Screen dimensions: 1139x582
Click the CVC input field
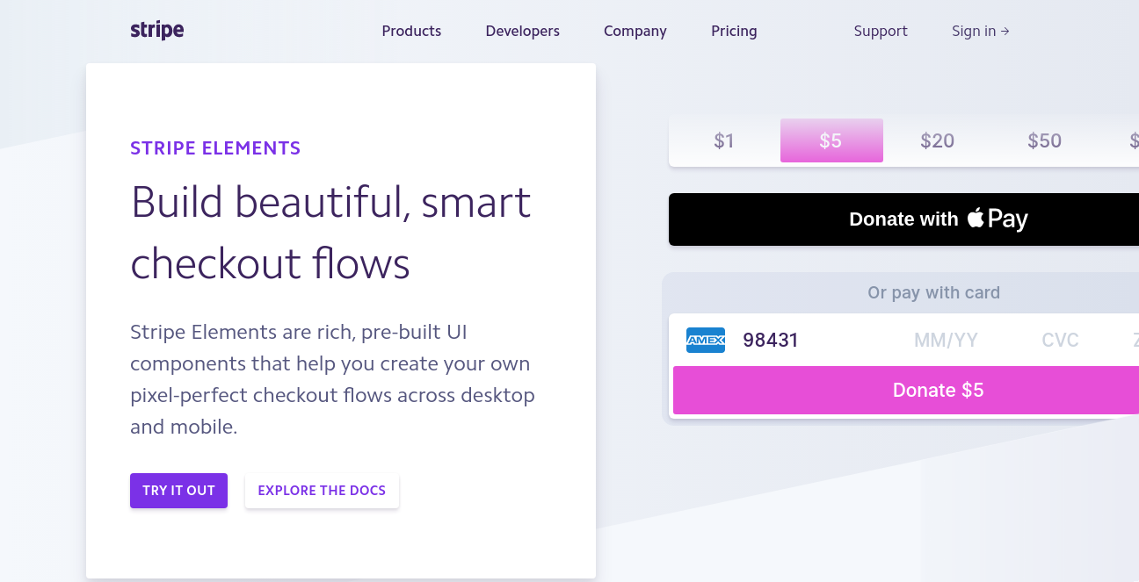point(1060,341)
